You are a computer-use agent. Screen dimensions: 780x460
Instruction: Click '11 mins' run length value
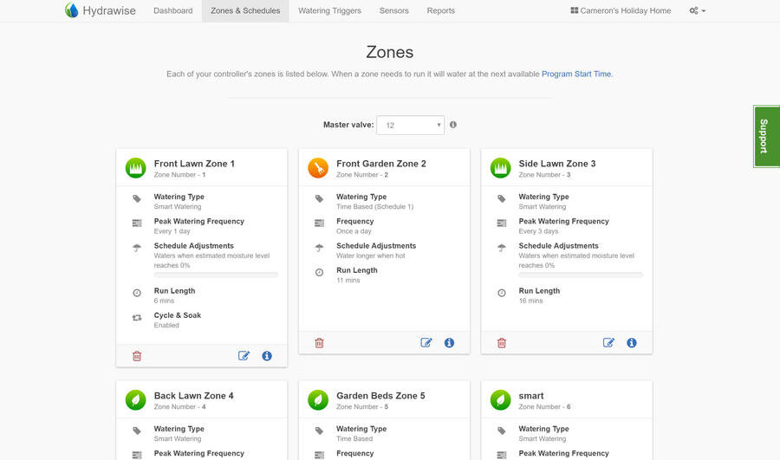point(348,281)
